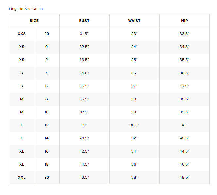Select the 39.5" hip value
The width and height of the screenshot is (217, 195).
click(x=184, y=112)
